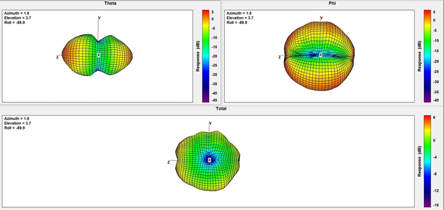
Task: Click the Z axis label in Total plot
Action: coord(169,162)
